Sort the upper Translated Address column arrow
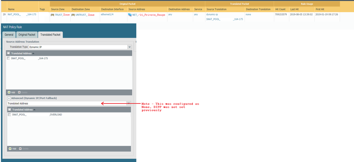 [x=33, y=53]
